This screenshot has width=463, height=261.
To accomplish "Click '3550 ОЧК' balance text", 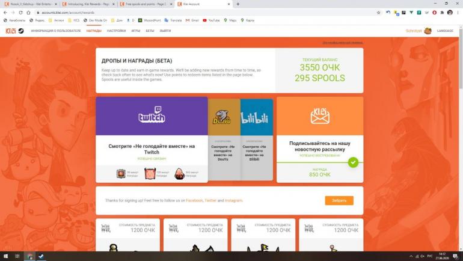I will pyautogui.click(x=320, y=67).
